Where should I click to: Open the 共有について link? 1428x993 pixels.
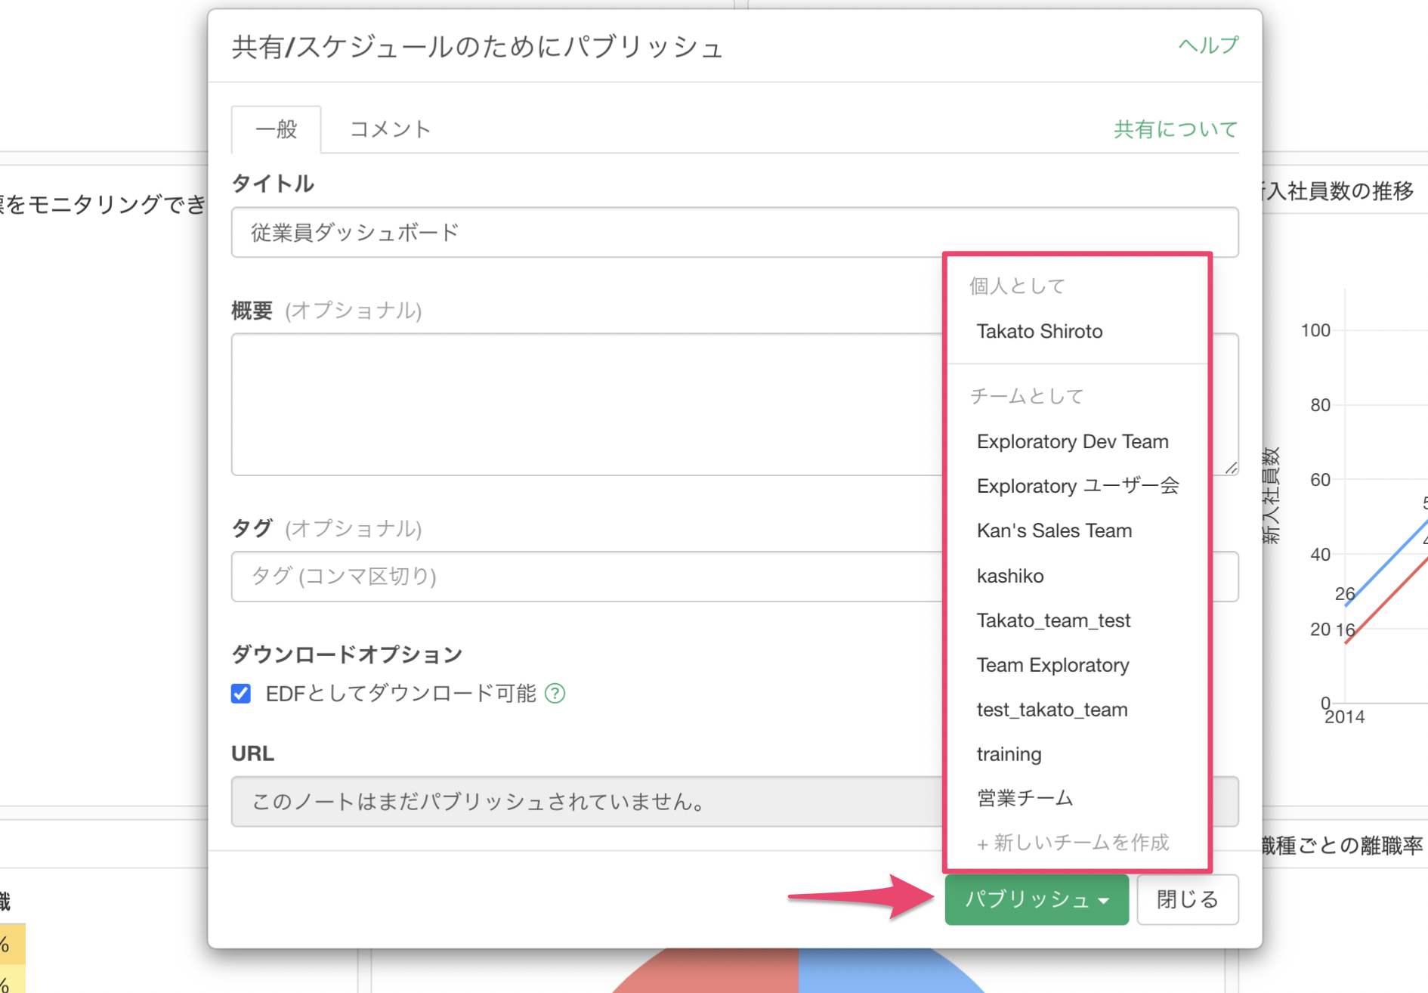[x=1176, y=129]
